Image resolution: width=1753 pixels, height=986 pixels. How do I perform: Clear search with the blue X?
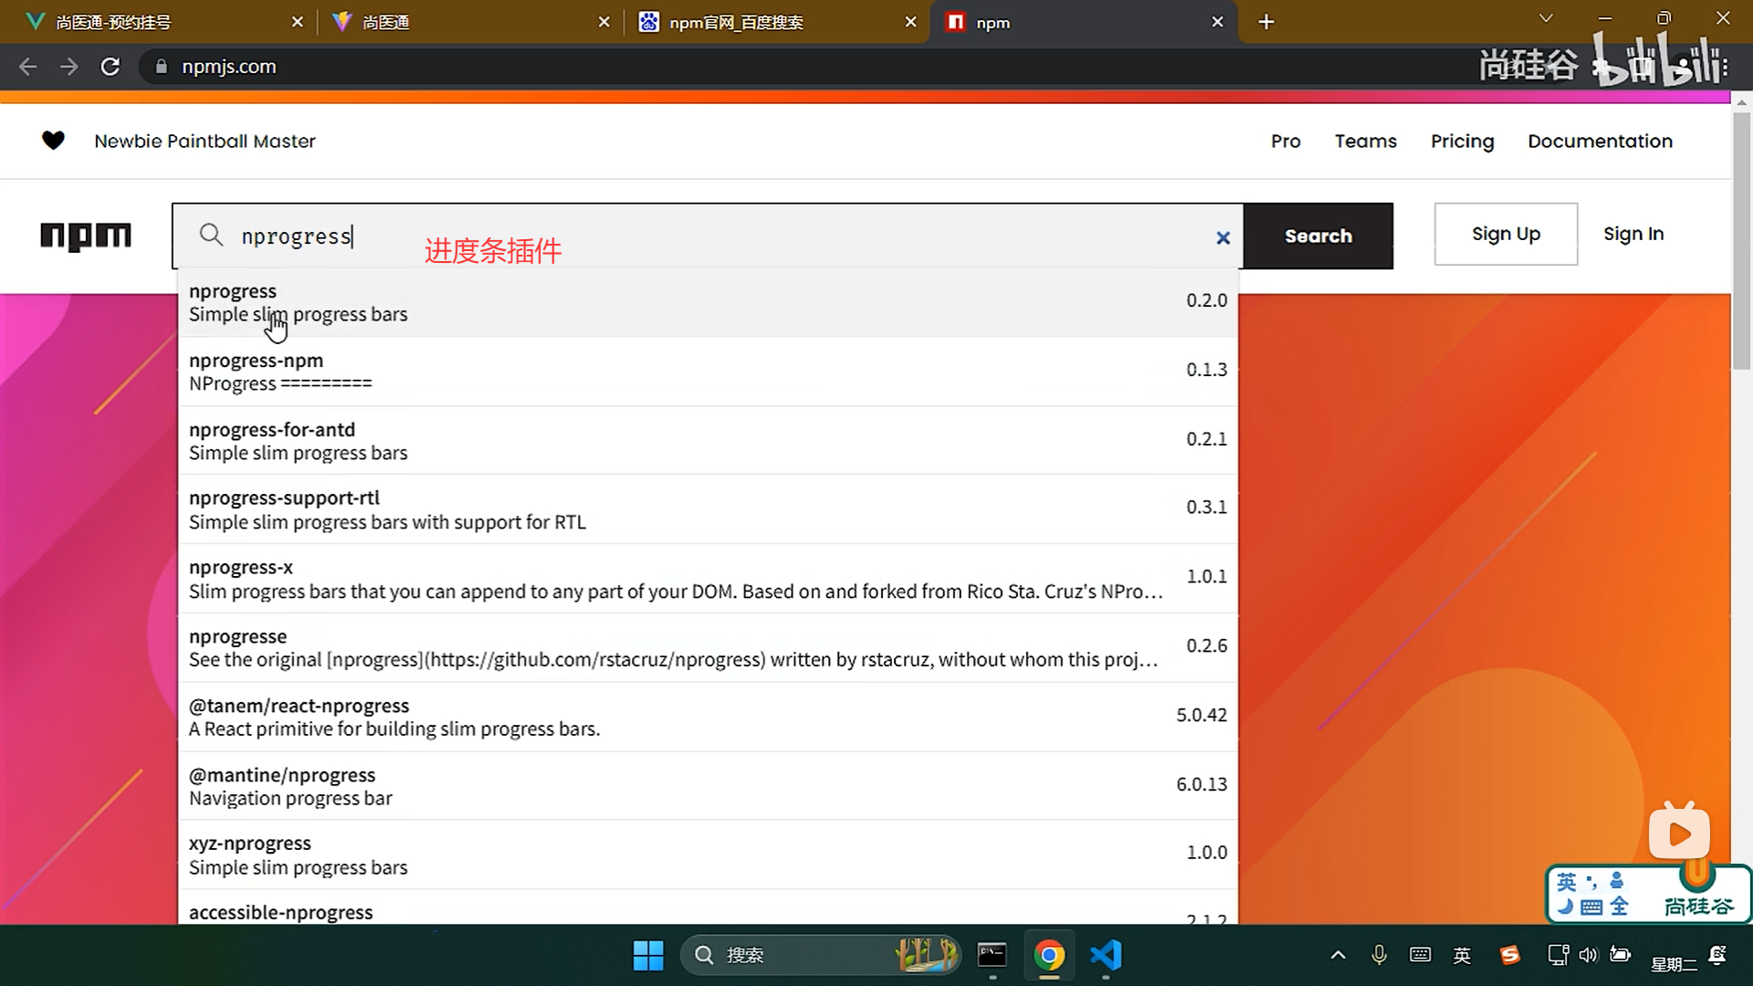(x=1223, y=237)
